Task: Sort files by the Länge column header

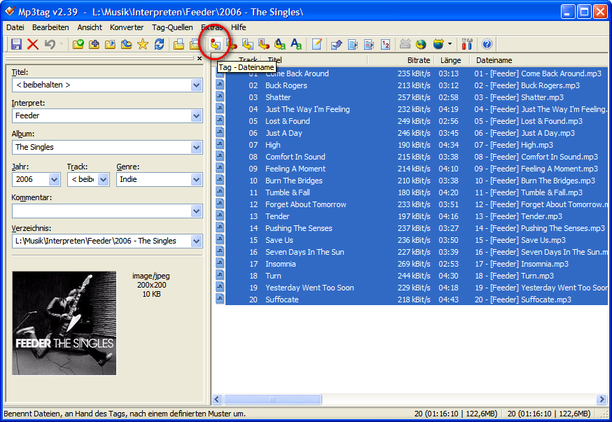Action: tap(450, 60)
